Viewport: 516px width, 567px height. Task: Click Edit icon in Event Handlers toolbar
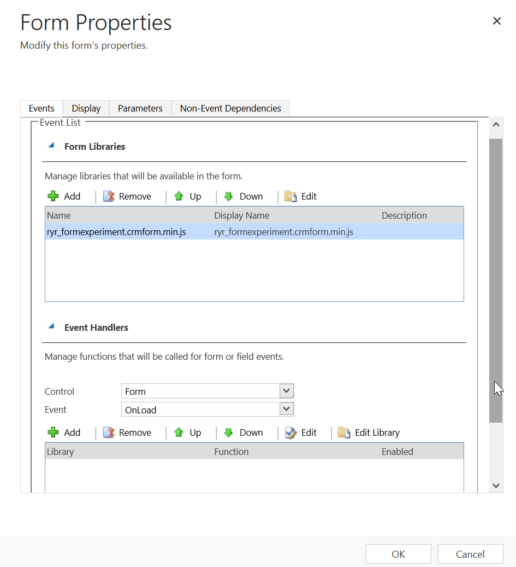[290, 432]
